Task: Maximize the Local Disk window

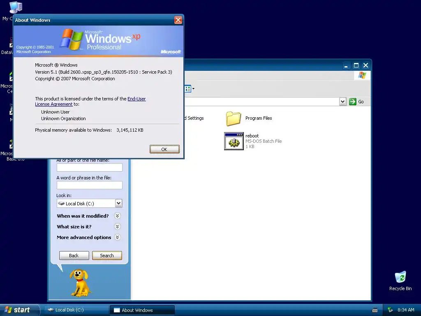Action: (356, 65)
